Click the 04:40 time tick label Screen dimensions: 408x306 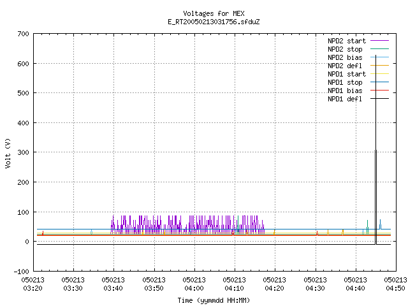tap(356, 289)
